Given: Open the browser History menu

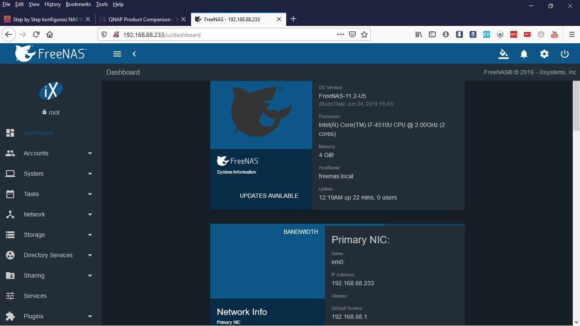Looking at the screenshot, I should point(53,4).
